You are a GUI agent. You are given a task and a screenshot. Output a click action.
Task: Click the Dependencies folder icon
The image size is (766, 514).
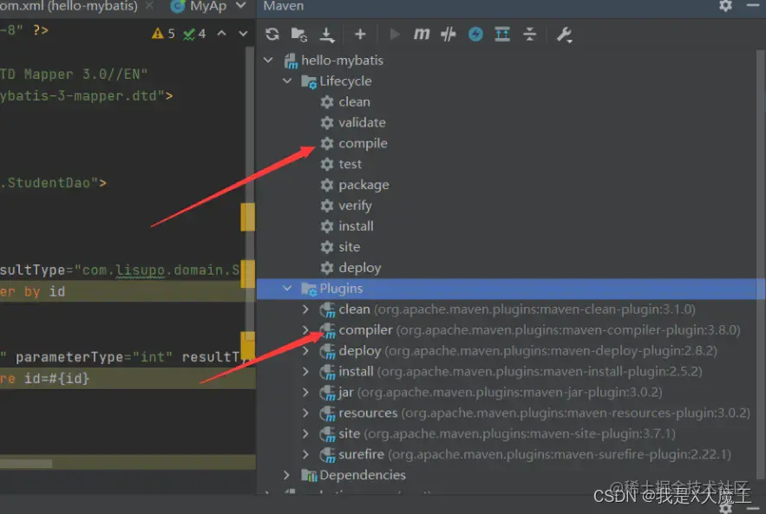pyautogui.click(x=309, y=475)
